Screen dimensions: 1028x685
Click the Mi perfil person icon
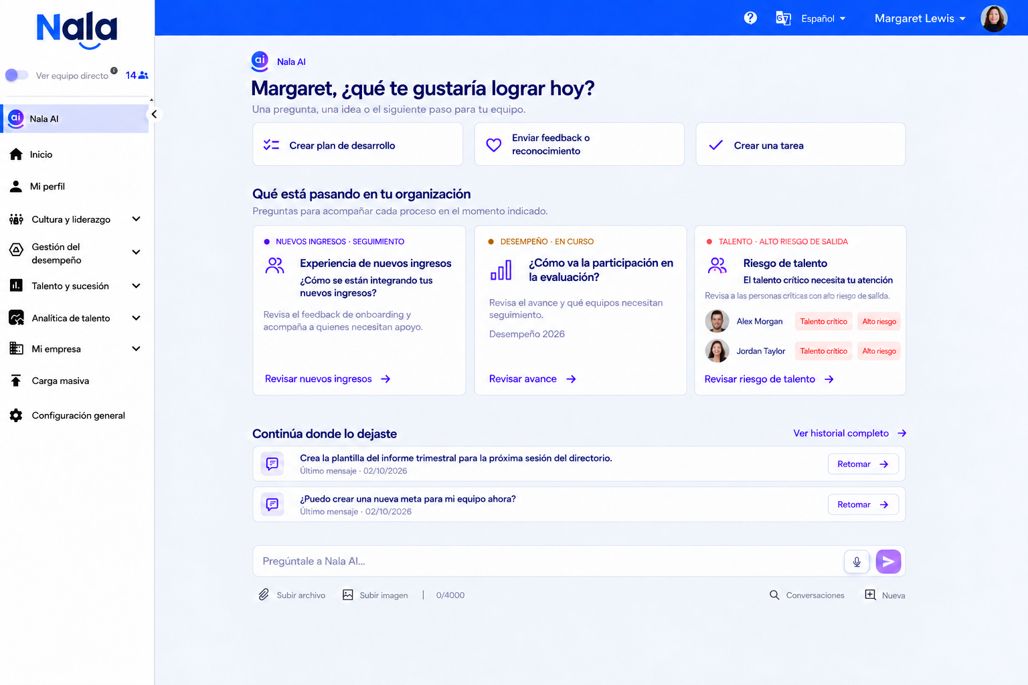(16, 186)
